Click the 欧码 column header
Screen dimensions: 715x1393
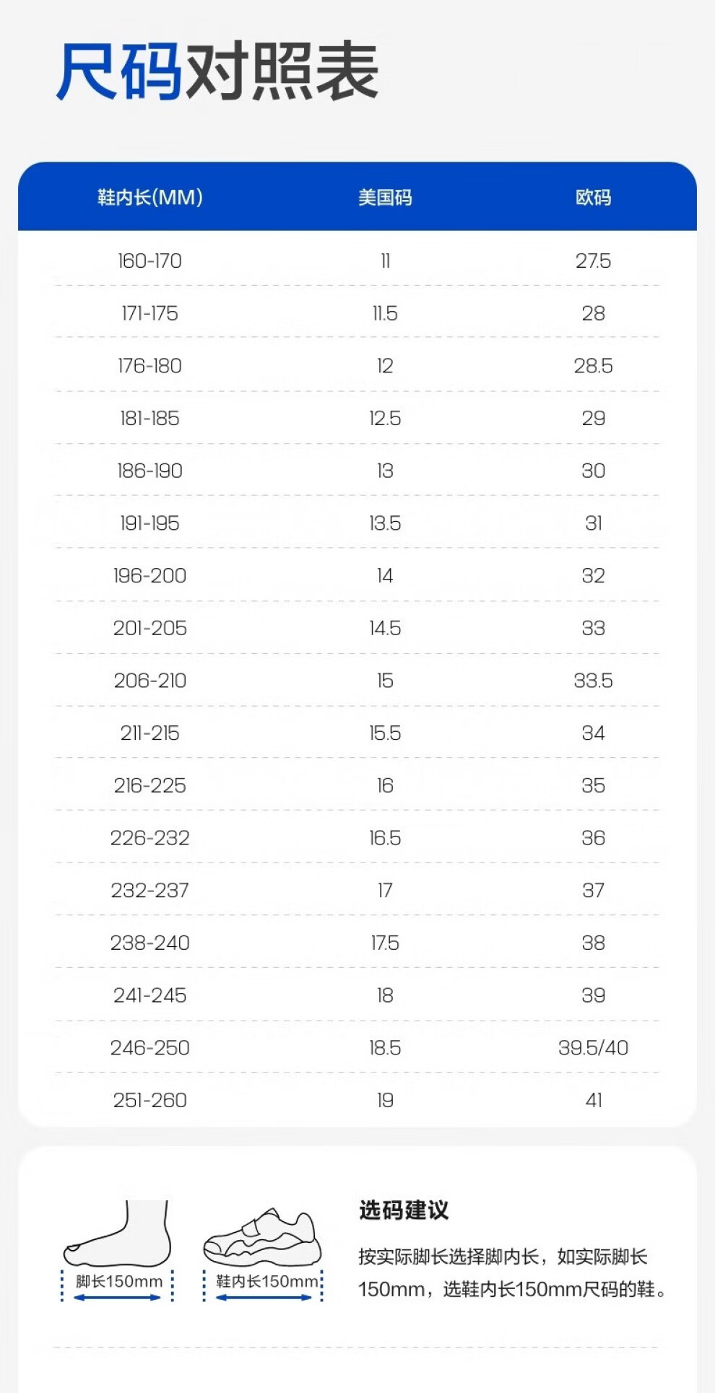coord(593,197)
